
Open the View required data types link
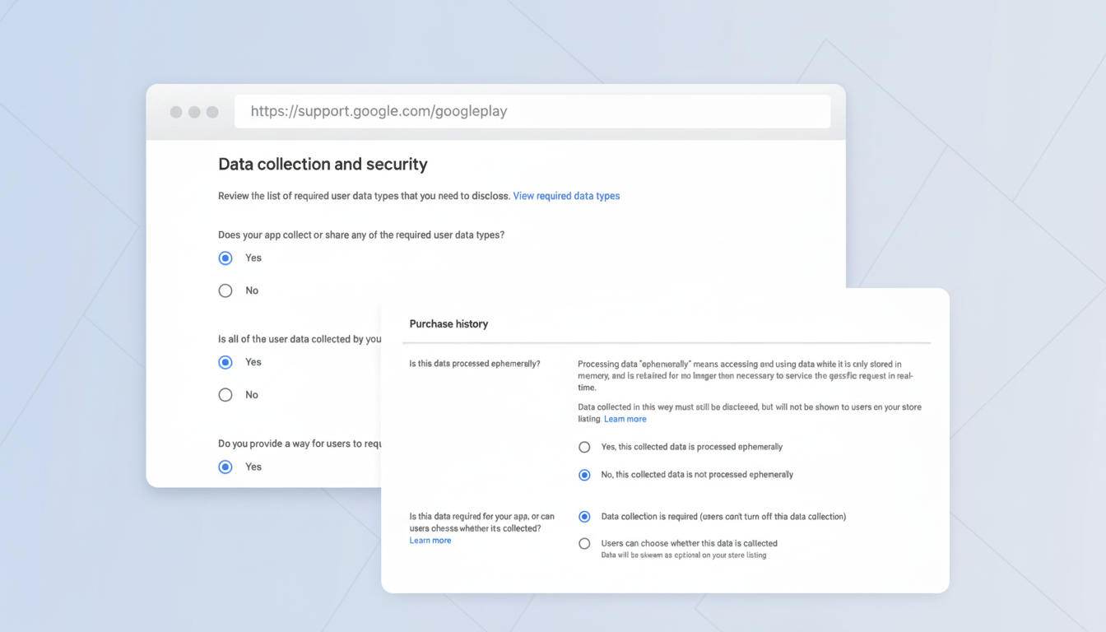[x=566, y=196]
